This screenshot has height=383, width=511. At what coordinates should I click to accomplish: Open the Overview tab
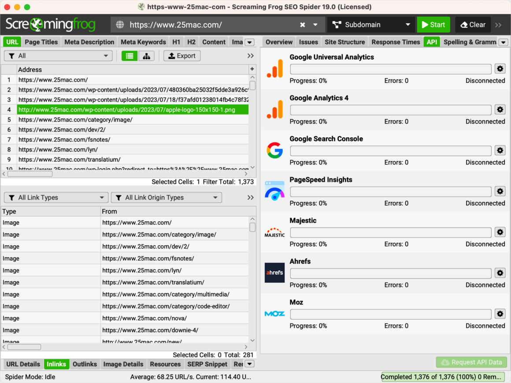click(x=279, y=42)
